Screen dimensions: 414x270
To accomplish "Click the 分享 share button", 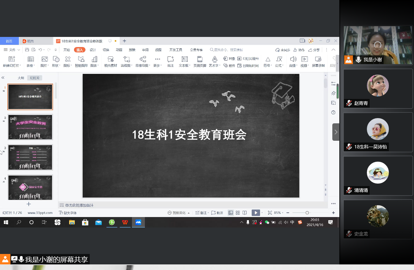I will point(314,50).
